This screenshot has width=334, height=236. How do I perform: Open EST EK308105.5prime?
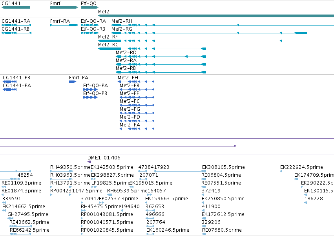click(x=223, y=167)
